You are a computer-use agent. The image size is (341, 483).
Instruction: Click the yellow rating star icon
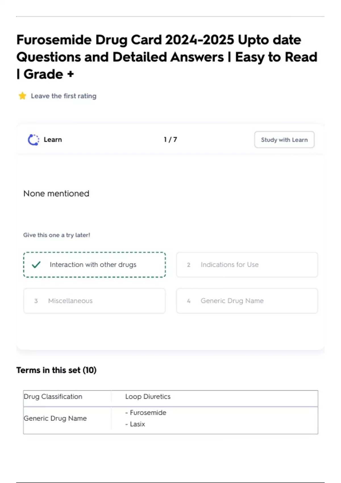[x=22, y=96]
